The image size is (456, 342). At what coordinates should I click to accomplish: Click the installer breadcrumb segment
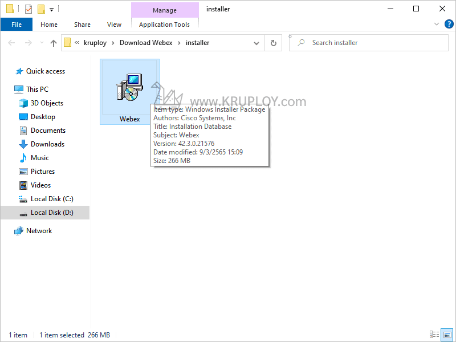coord(197,43)
